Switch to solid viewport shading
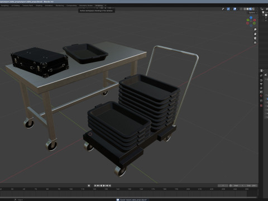Image resolution: width=268 pixels, height=201 pixels. pos(247,9)
